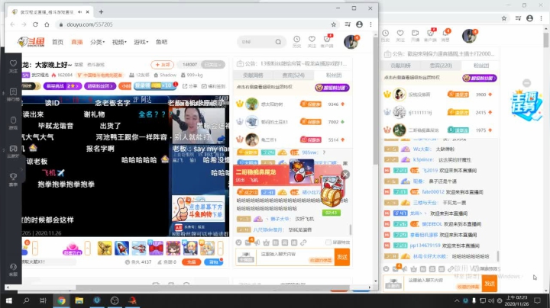This screenshot has height=308, width=550.
Task: Close the 飞机 gift notification popup
Action: 345,175
